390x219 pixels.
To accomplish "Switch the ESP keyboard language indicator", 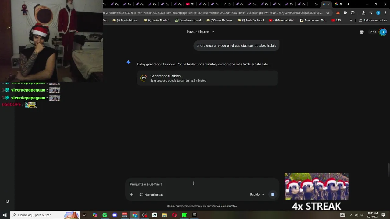I will pos(363,215).
